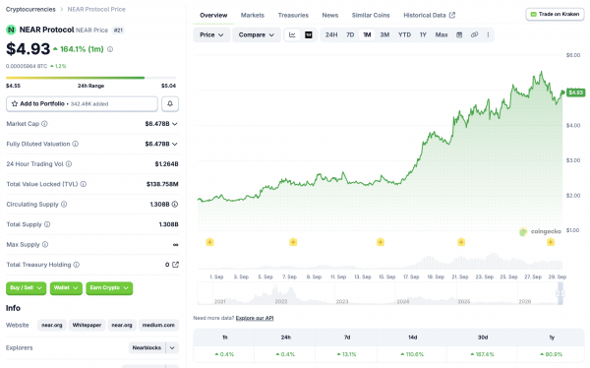Open Market Cap info tooltip icon

click(x=44, y=124)
